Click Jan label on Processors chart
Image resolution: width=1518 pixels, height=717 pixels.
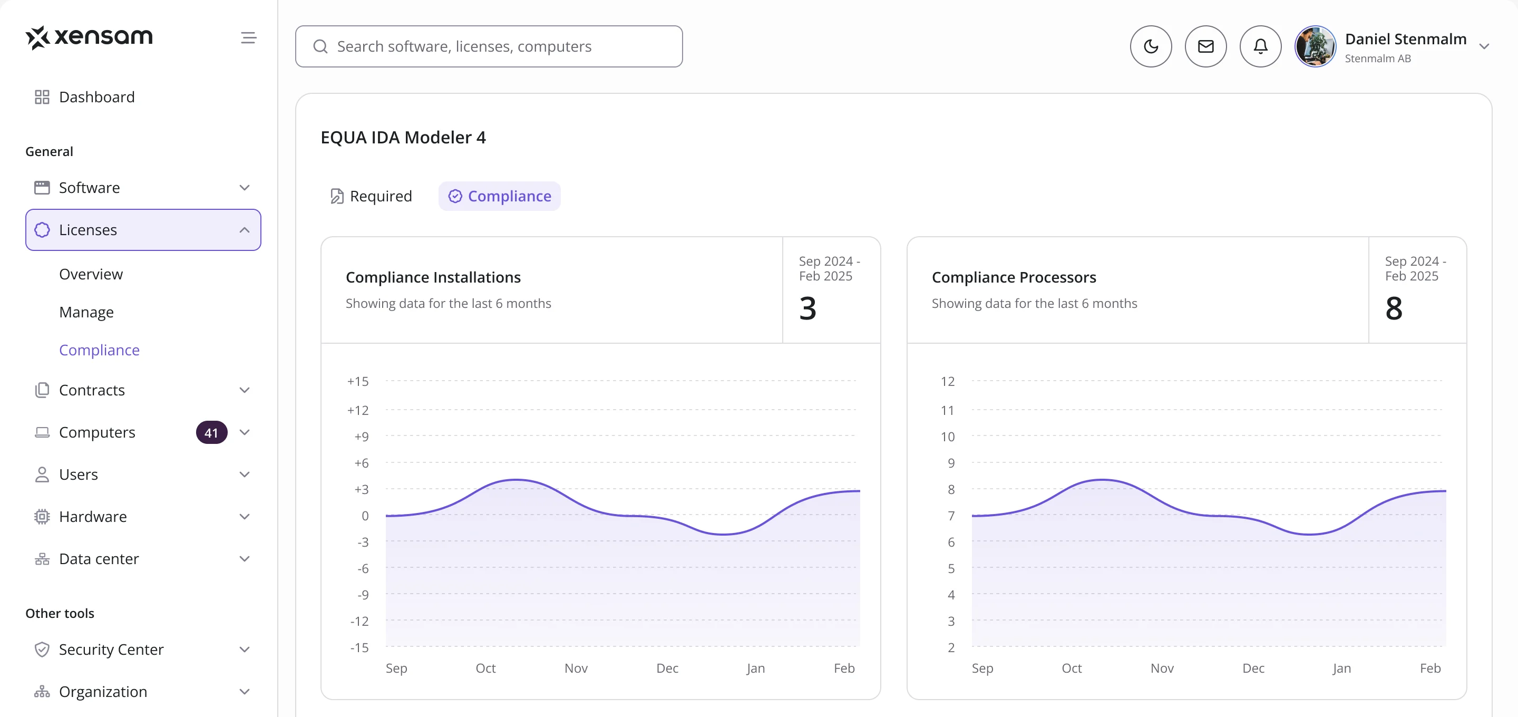(1341, 668)
